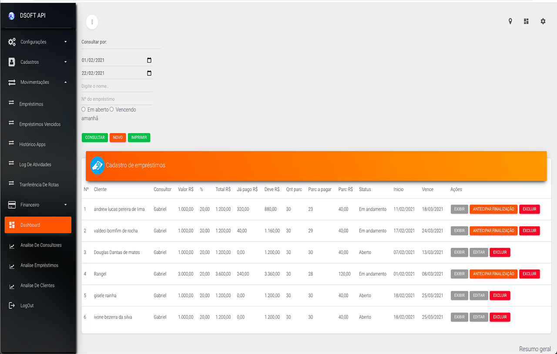Expand the Configurações sidebar menu
This screenshot has height=354, width=557.
click(x=38, y=42)
